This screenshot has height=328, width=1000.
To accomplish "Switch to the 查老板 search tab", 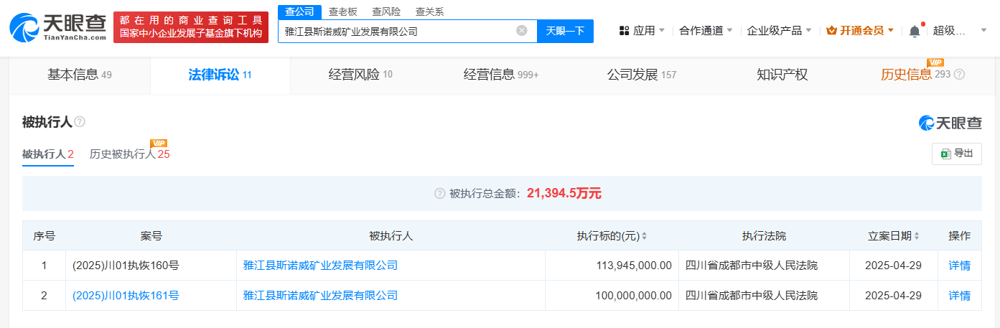I will pos(342,11).
